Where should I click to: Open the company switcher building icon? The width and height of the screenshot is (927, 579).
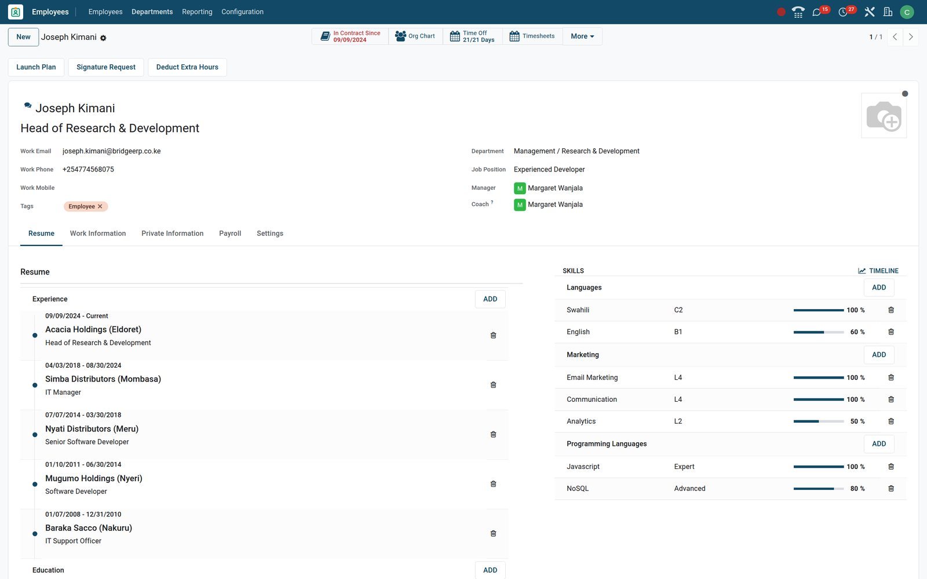pos(888,12)
